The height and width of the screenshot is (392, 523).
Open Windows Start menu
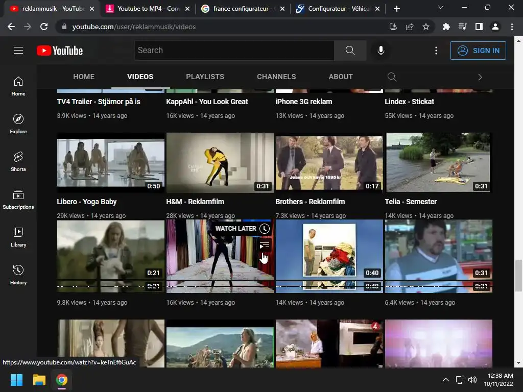(16, 380)
